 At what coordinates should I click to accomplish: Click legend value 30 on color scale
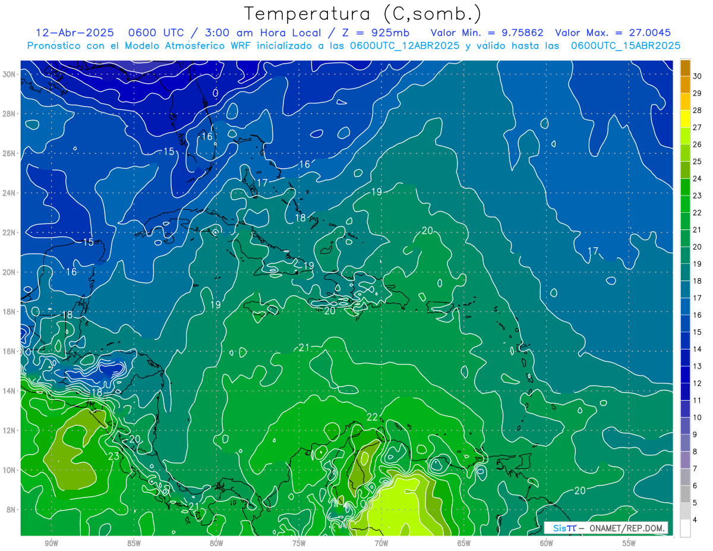(x=697, y=75)
